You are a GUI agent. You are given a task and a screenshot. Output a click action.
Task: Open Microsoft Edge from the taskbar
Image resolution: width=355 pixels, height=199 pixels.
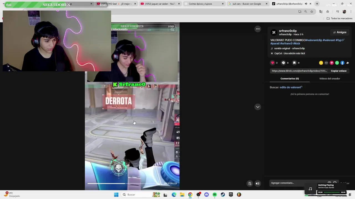(174, 195)
